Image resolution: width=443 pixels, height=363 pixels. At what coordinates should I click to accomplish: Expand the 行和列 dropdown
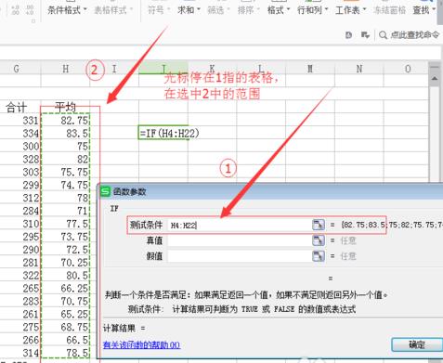pos(313,10)
